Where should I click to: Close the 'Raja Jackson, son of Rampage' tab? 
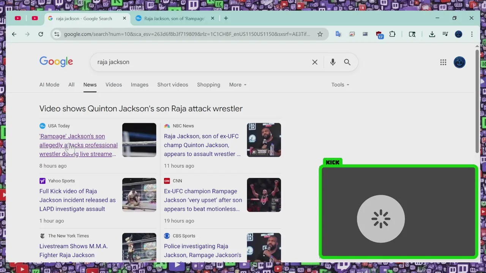click(x=213, y=18)
